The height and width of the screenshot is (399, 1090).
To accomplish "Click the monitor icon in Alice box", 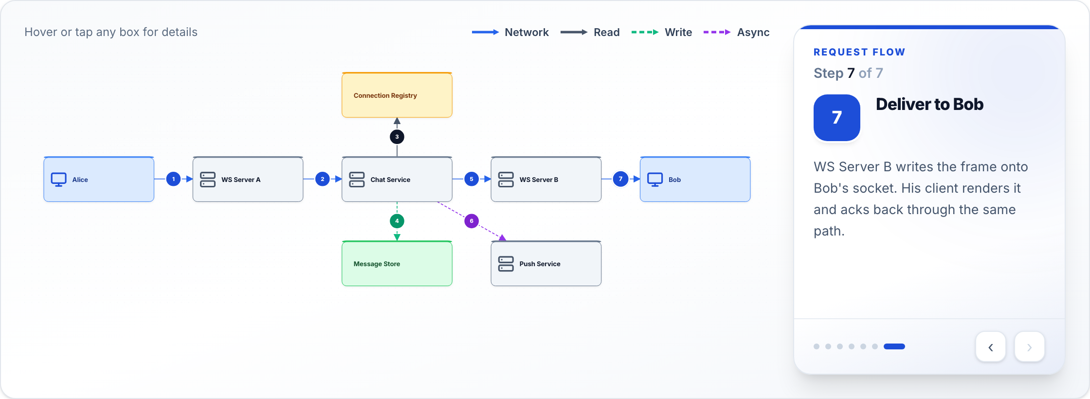I will pyautogui.click(x=59, y=180).
